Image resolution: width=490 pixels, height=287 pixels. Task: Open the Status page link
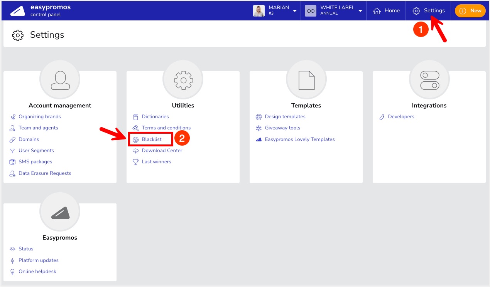click(26, 249)
